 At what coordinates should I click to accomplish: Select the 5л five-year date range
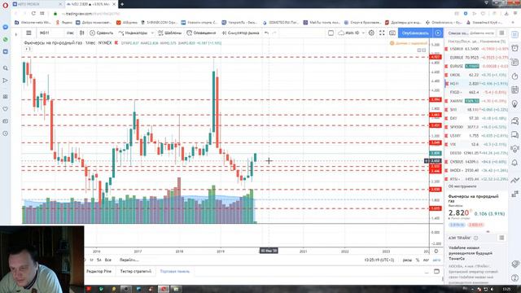(99, 260)
